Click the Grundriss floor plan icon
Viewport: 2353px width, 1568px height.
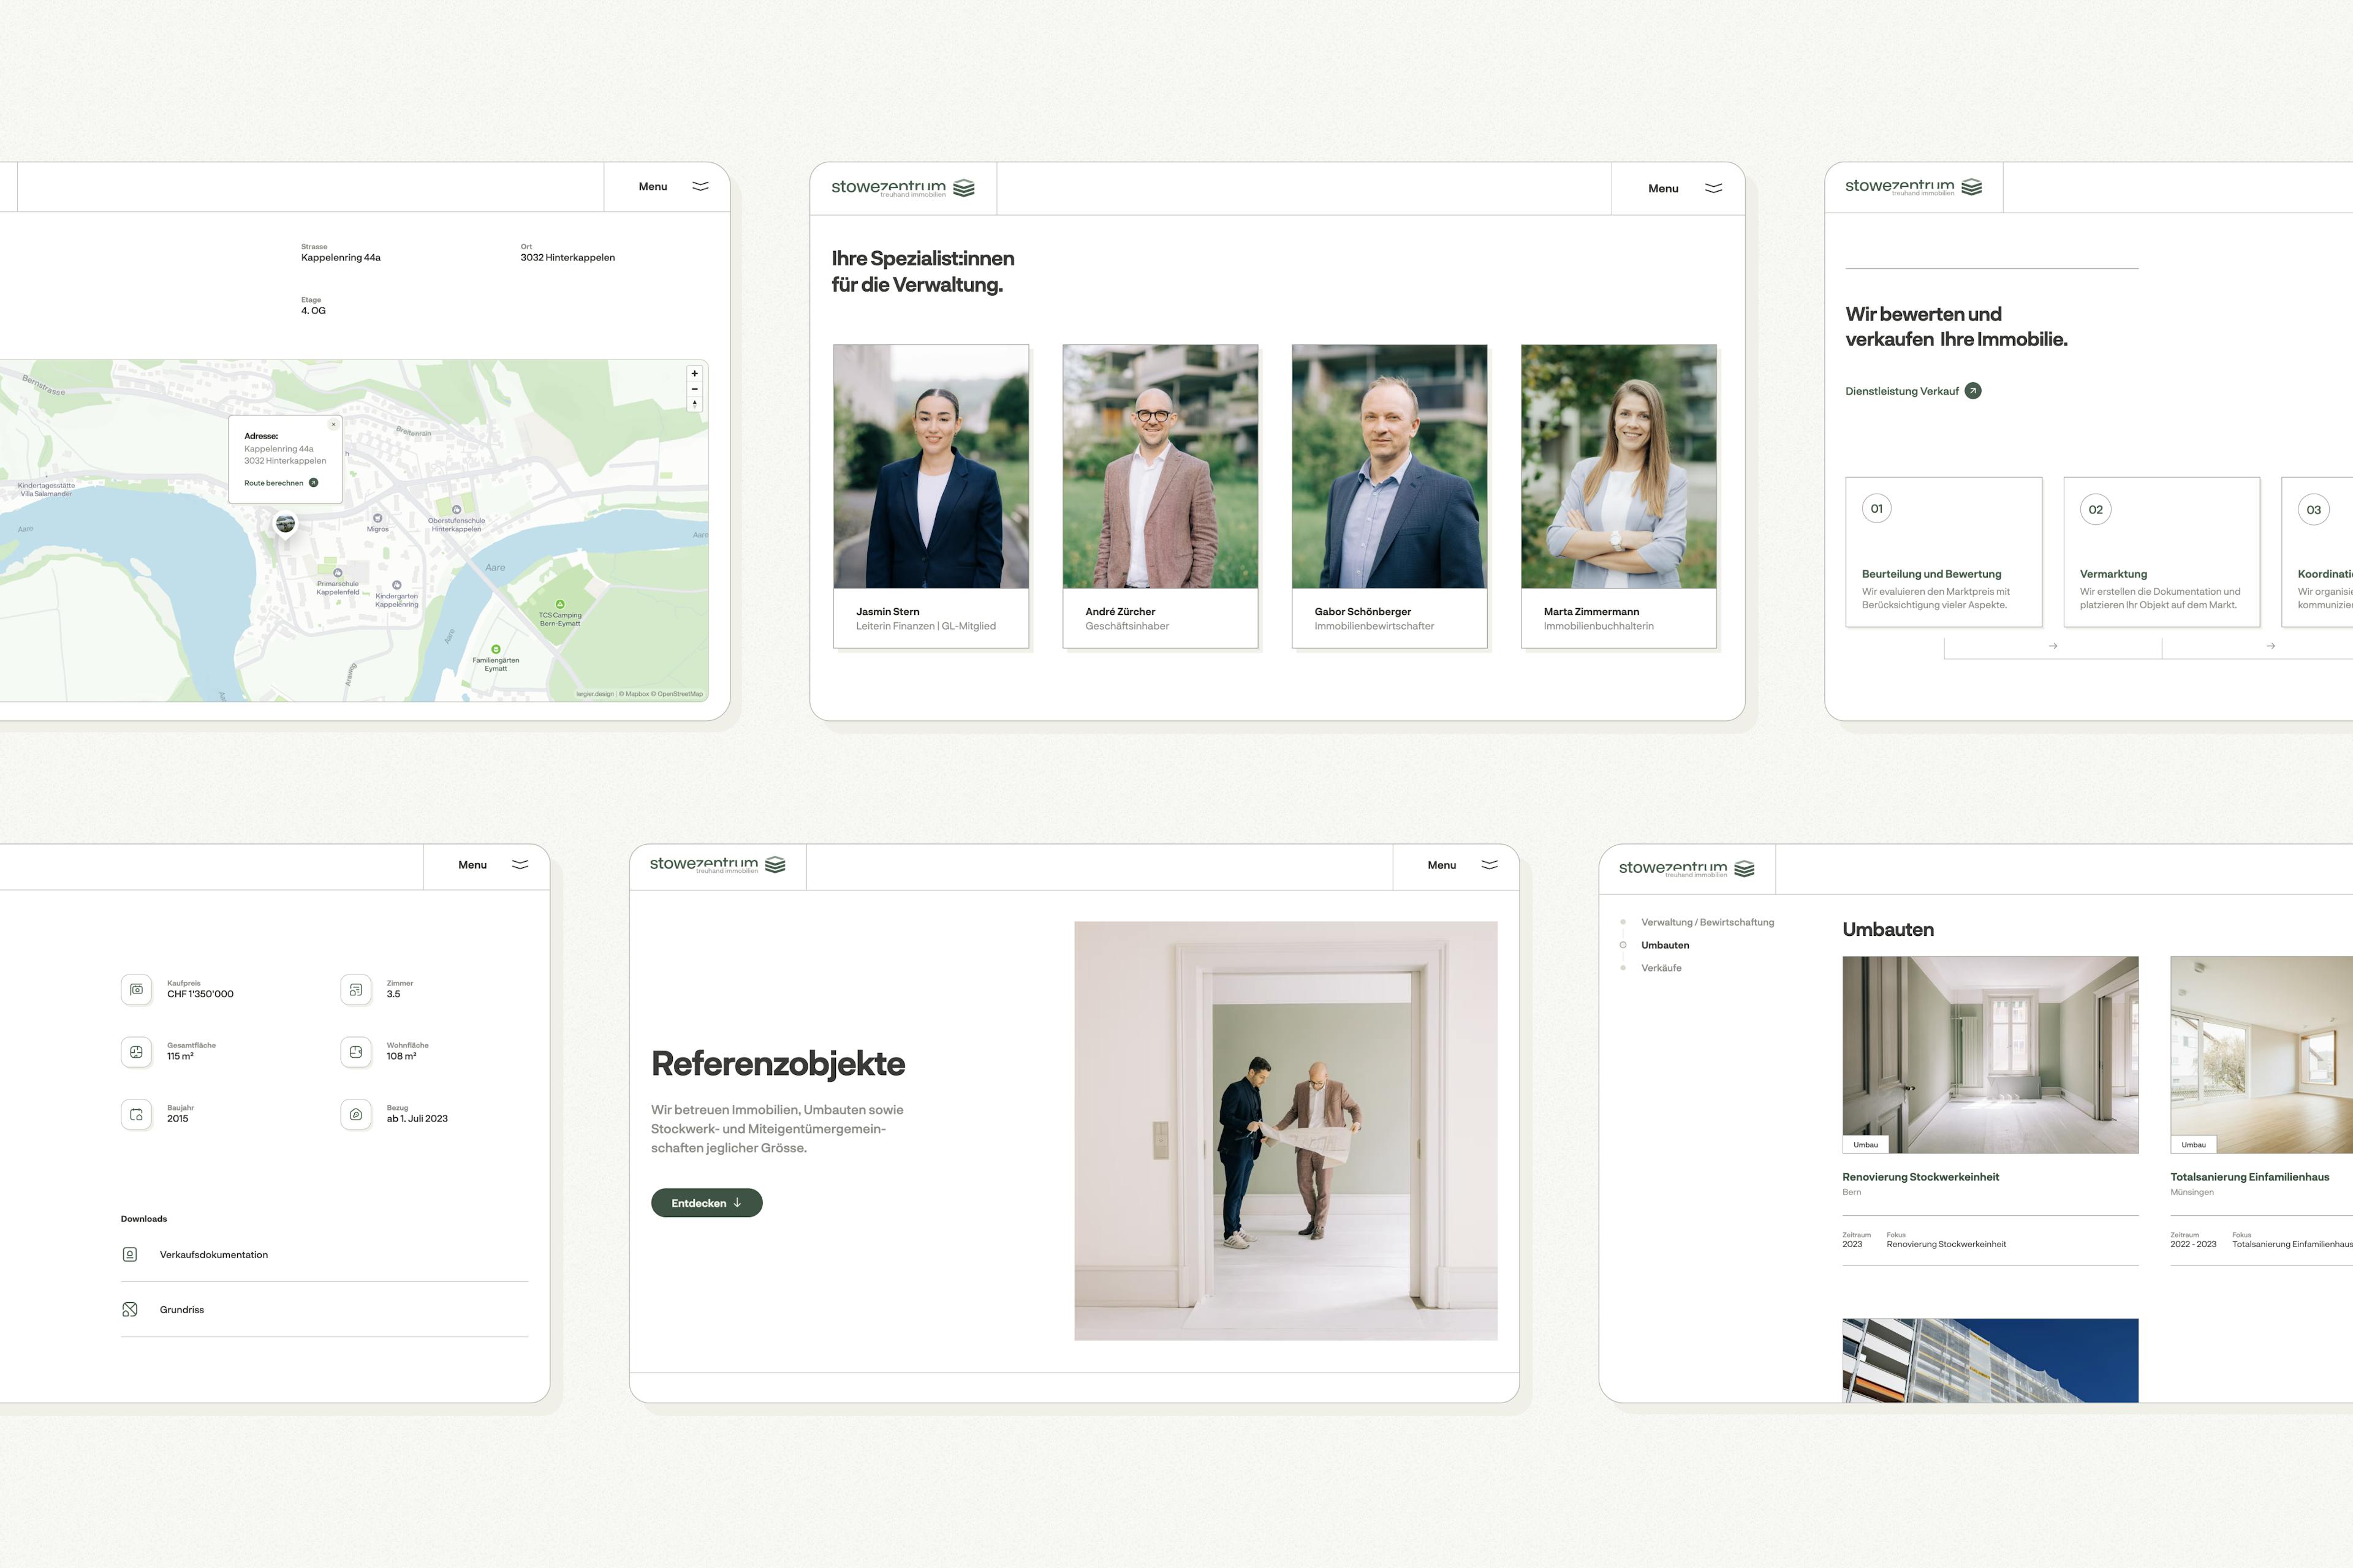click(x=130, y=1309)
